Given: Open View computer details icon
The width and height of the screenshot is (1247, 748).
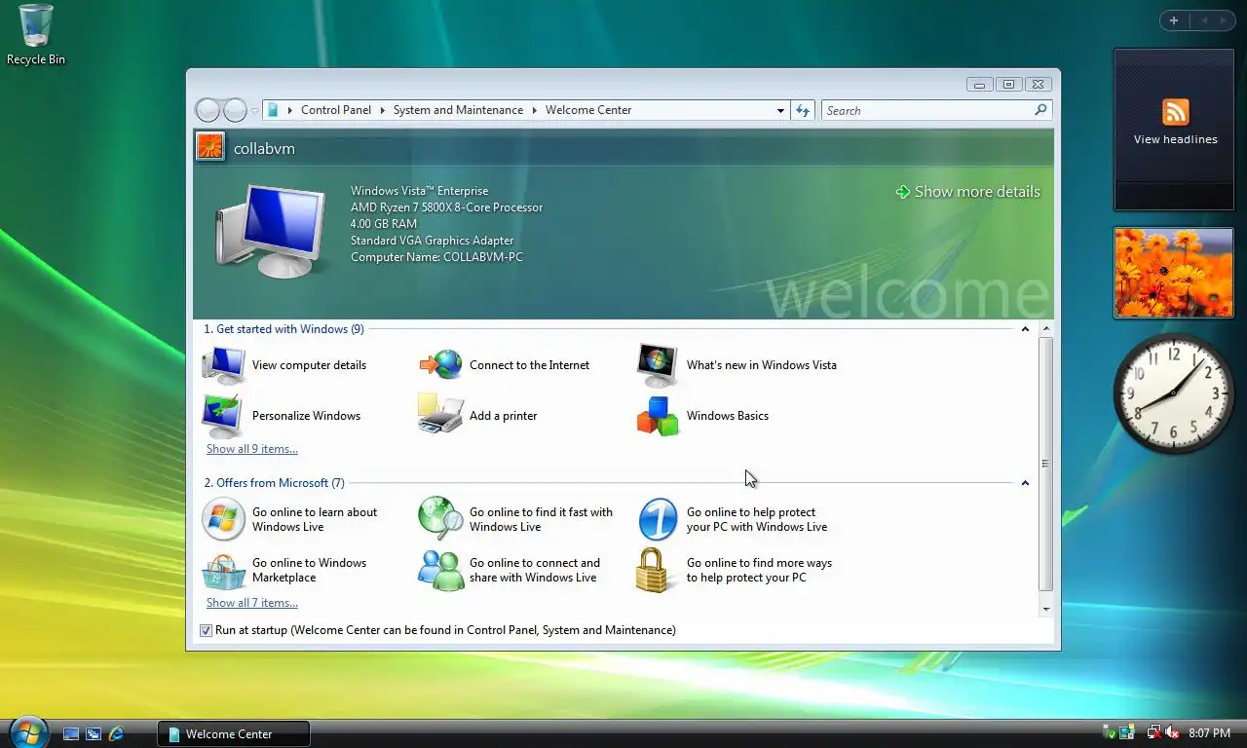Looking at the screenshot, I should (x=223, y=365).
